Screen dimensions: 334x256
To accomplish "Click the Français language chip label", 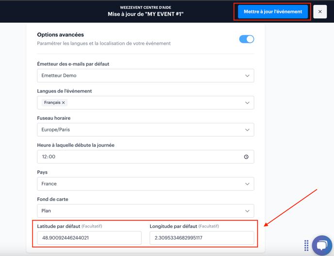I will click(52, 103).
